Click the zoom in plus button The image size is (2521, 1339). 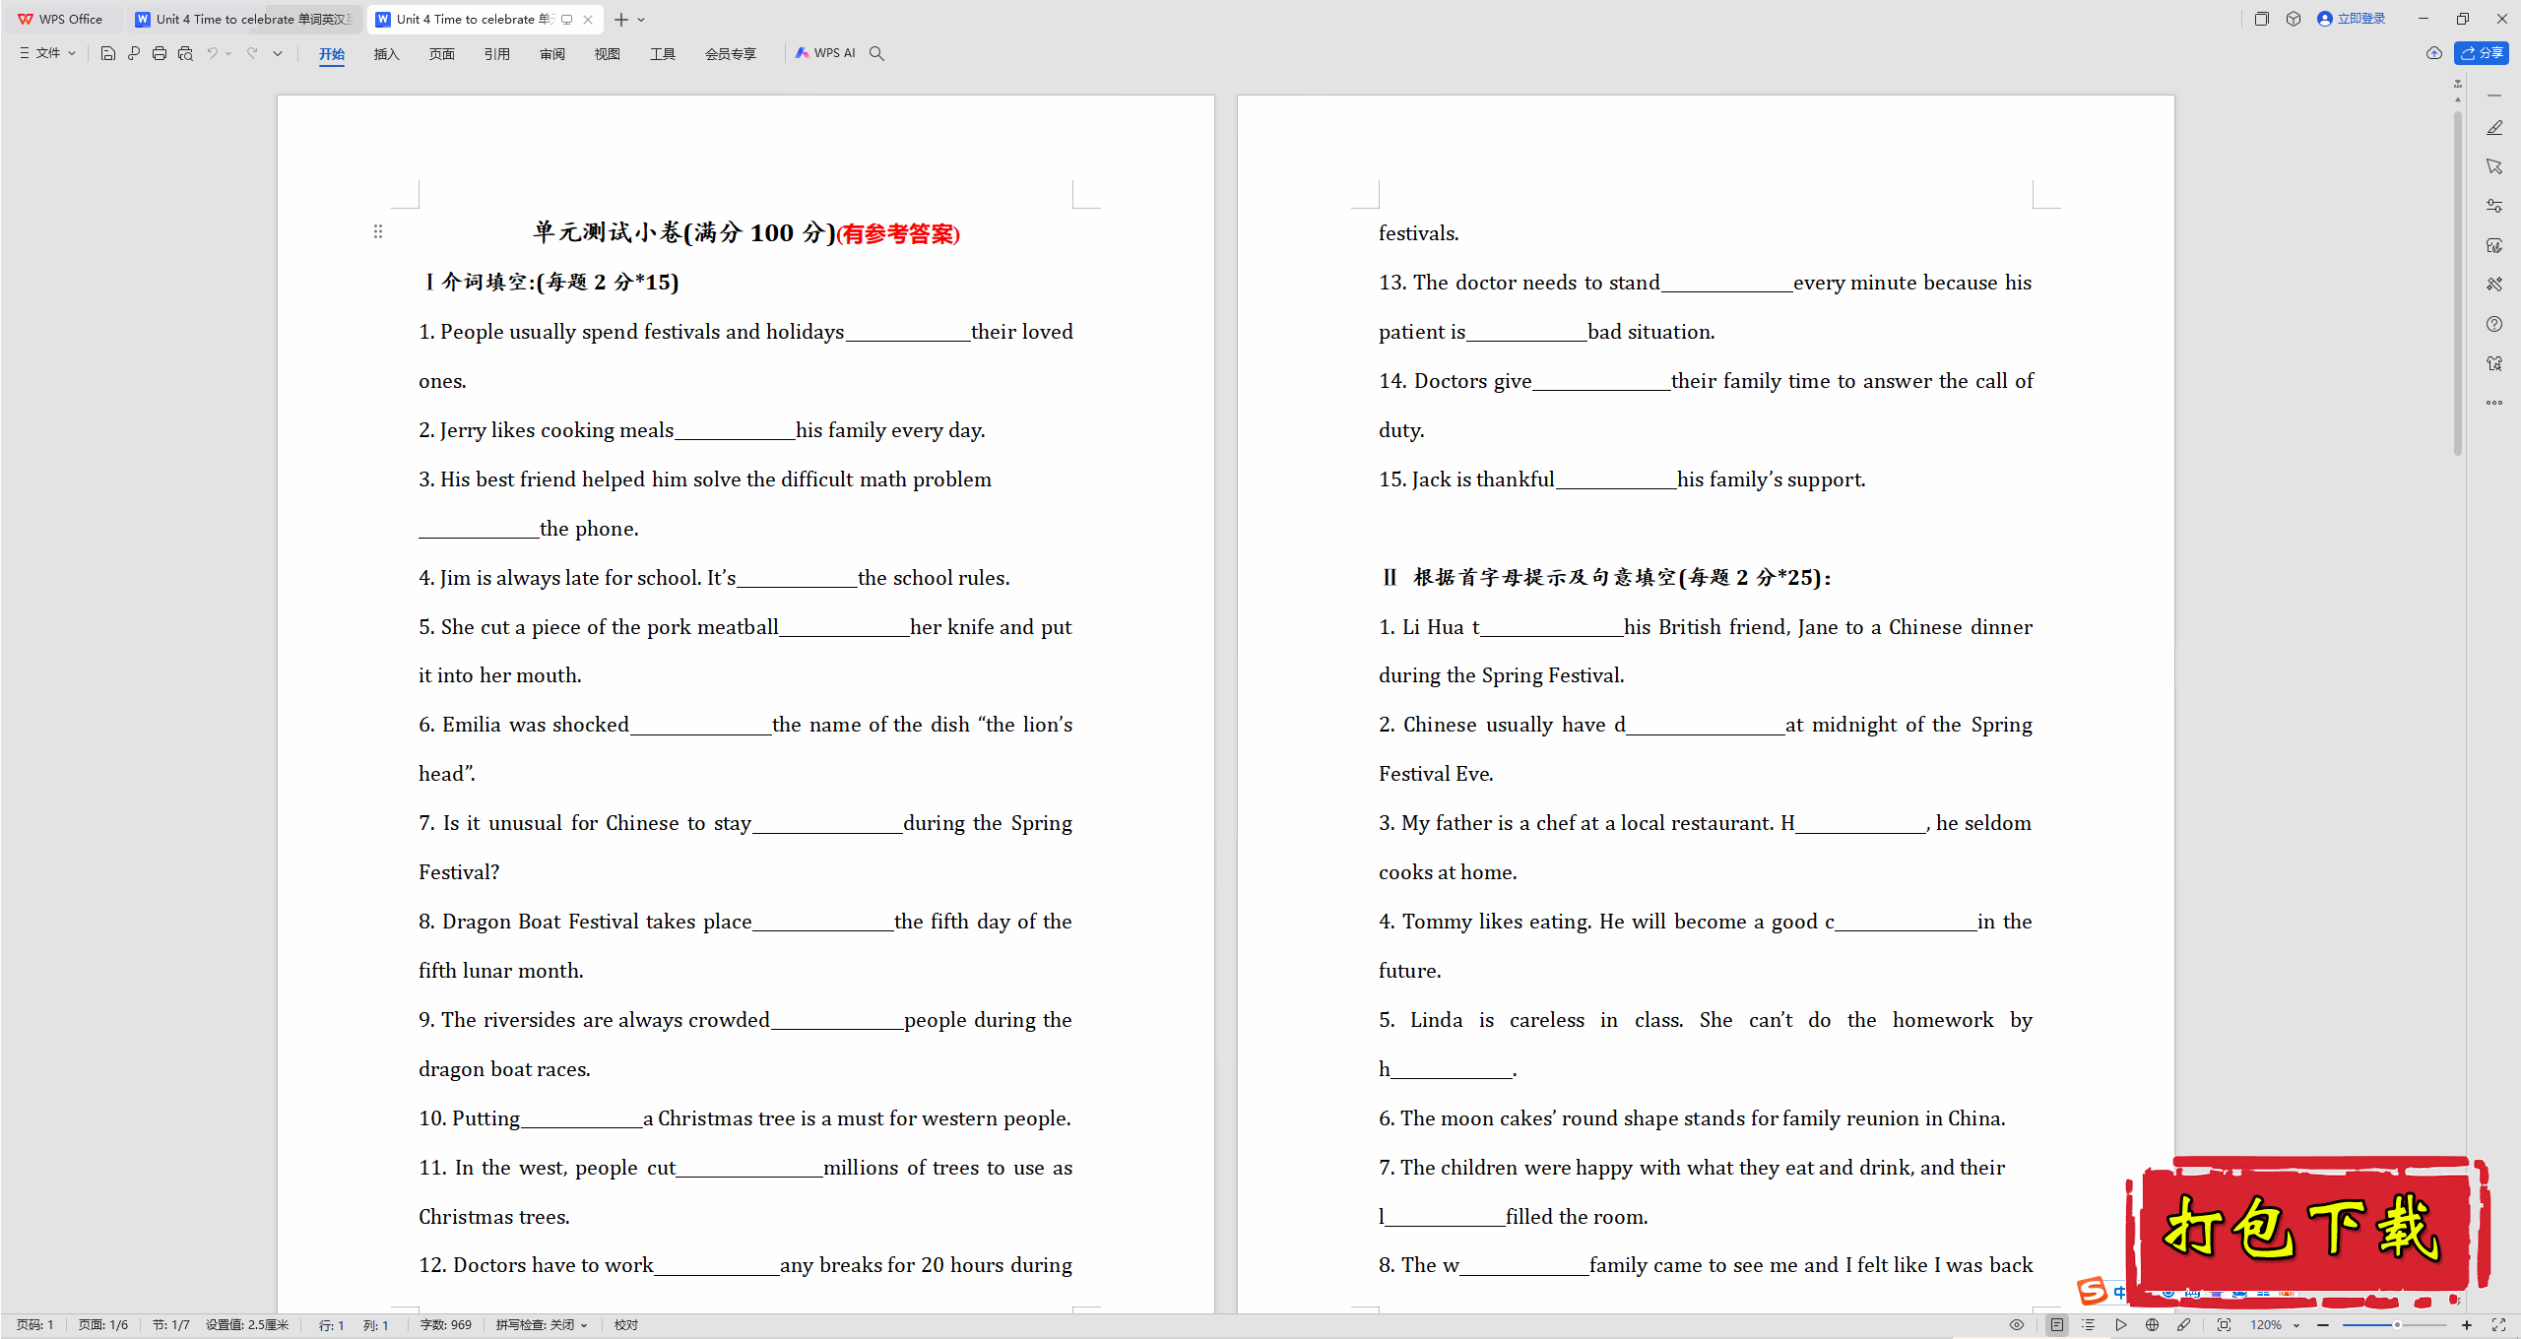2467,1325
